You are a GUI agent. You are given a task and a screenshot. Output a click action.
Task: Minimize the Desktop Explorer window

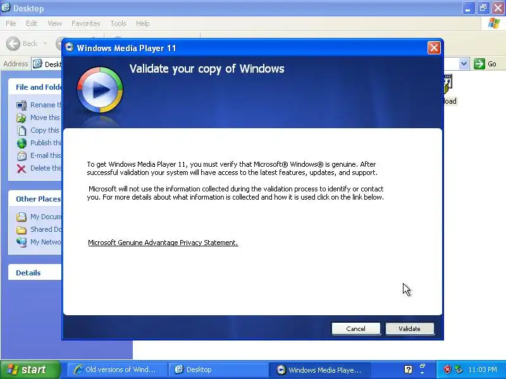468,8
